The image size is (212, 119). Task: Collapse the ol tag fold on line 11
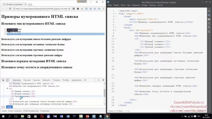(116, 39)
